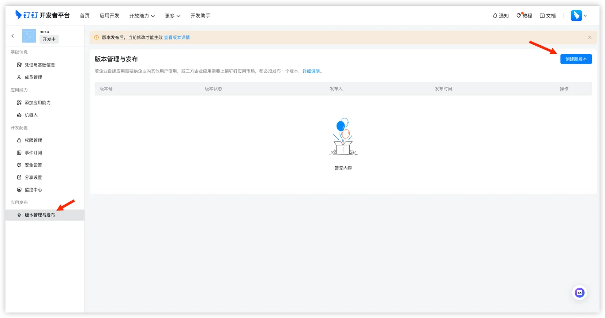Click the 开发中 status tag
Viewport: 605px width, 318px height.
pos(49,39)
